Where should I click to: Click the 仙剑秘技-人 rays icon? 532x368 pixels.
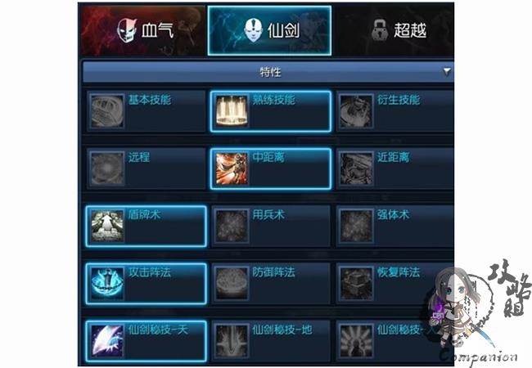click(x=356, y=341)
